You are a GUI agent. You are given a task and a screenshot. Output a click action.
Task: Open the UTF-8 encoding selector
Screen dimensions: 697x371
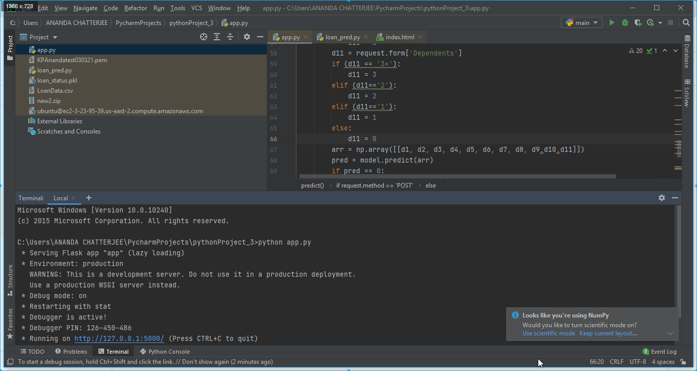[638, 362]
